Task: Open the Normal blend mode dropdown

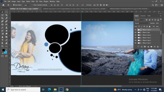Action: (x=142, y=23)
